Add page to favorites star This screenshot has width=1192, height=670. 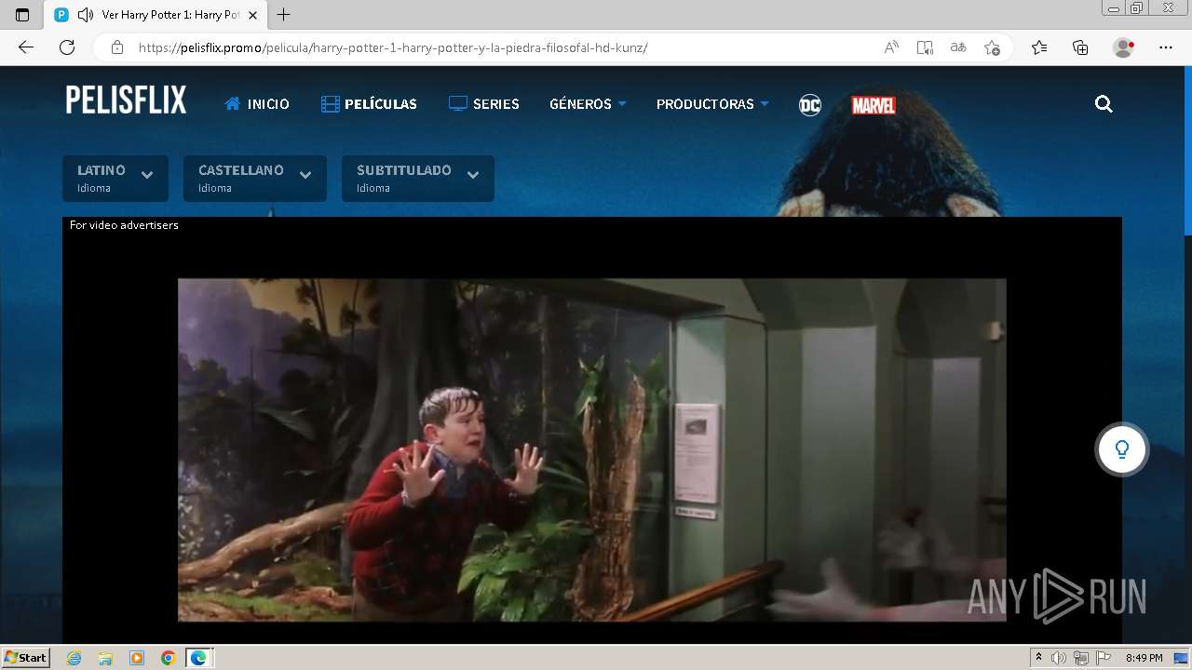(992, 47)
